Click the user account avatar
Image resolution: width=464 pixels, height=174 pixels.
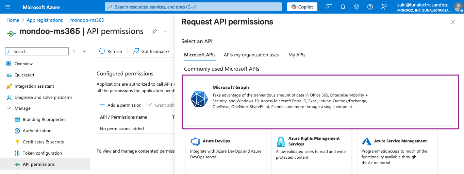[x=458, y=7]
